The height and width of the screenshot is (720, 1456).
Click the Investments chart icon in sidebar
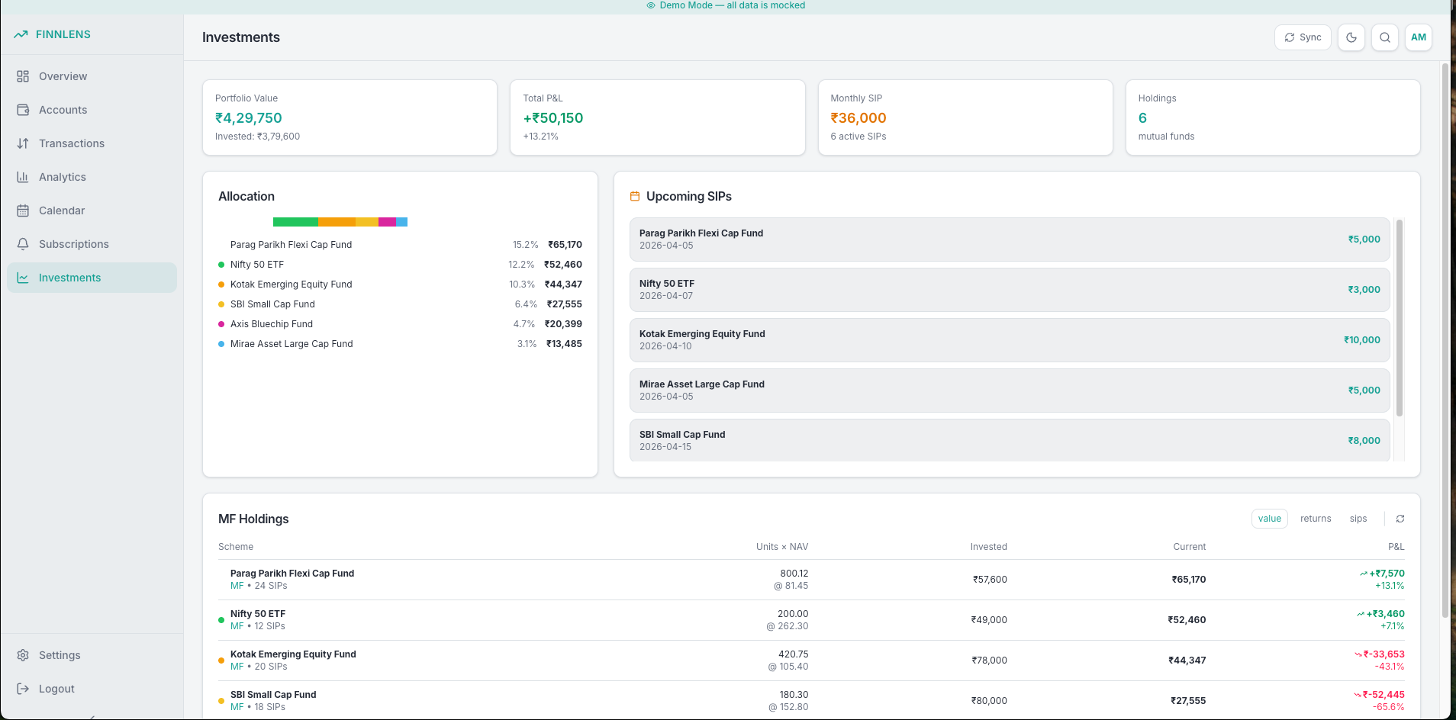point(23,278)
